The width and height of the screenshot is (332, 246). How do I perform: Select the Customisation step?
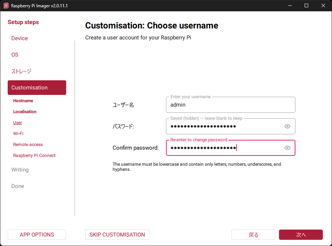tap(37, 88)
